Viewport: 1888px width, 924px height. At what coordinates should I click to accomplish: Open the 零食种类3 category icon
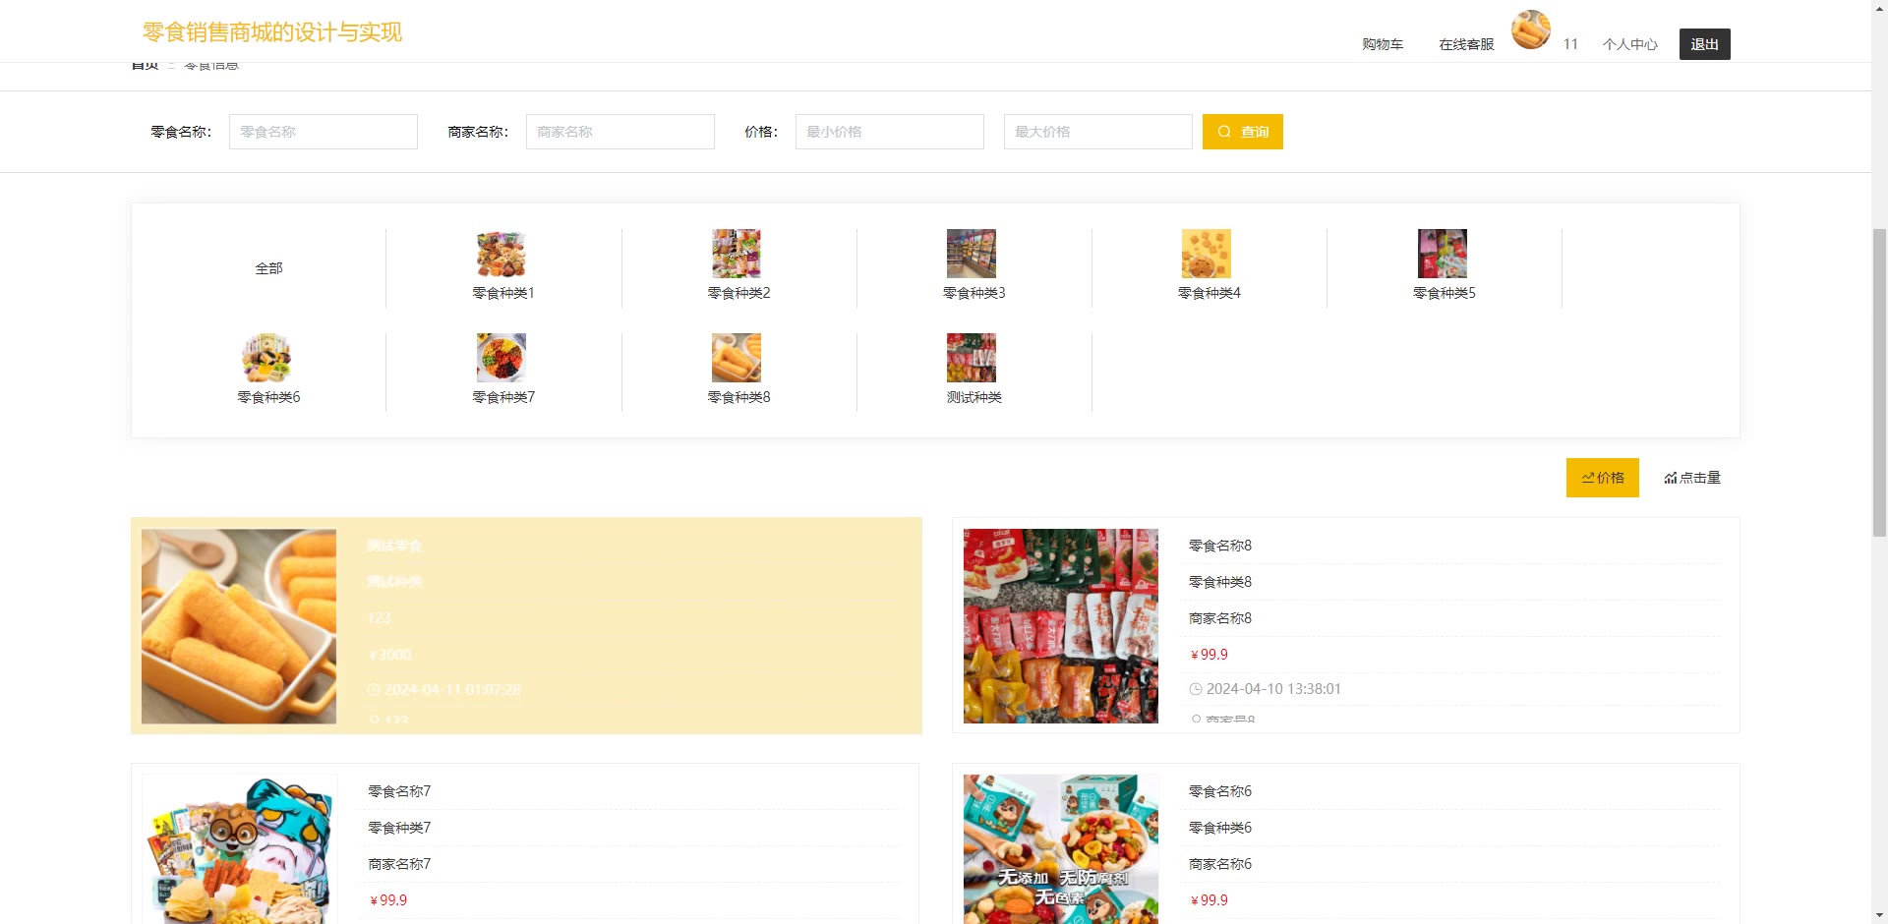pos(972,254)
